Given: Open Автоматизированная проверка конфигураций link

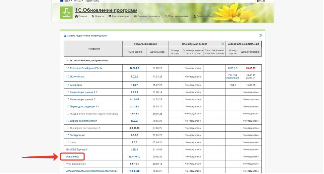Looking at the screenshot, I should click(92, 171).
